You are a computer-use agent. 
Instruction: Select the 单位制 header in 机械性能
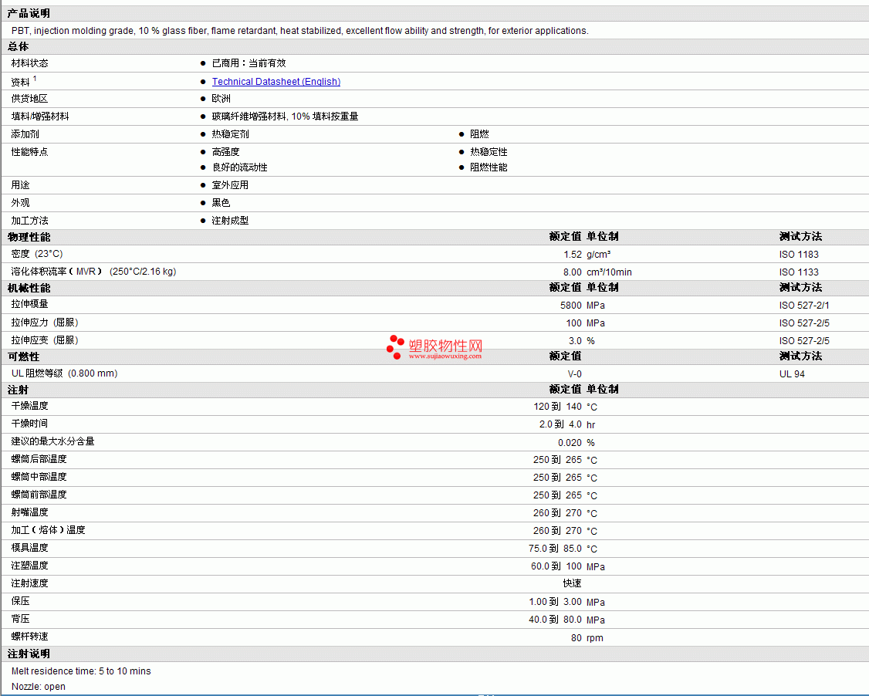click(603, 288)
